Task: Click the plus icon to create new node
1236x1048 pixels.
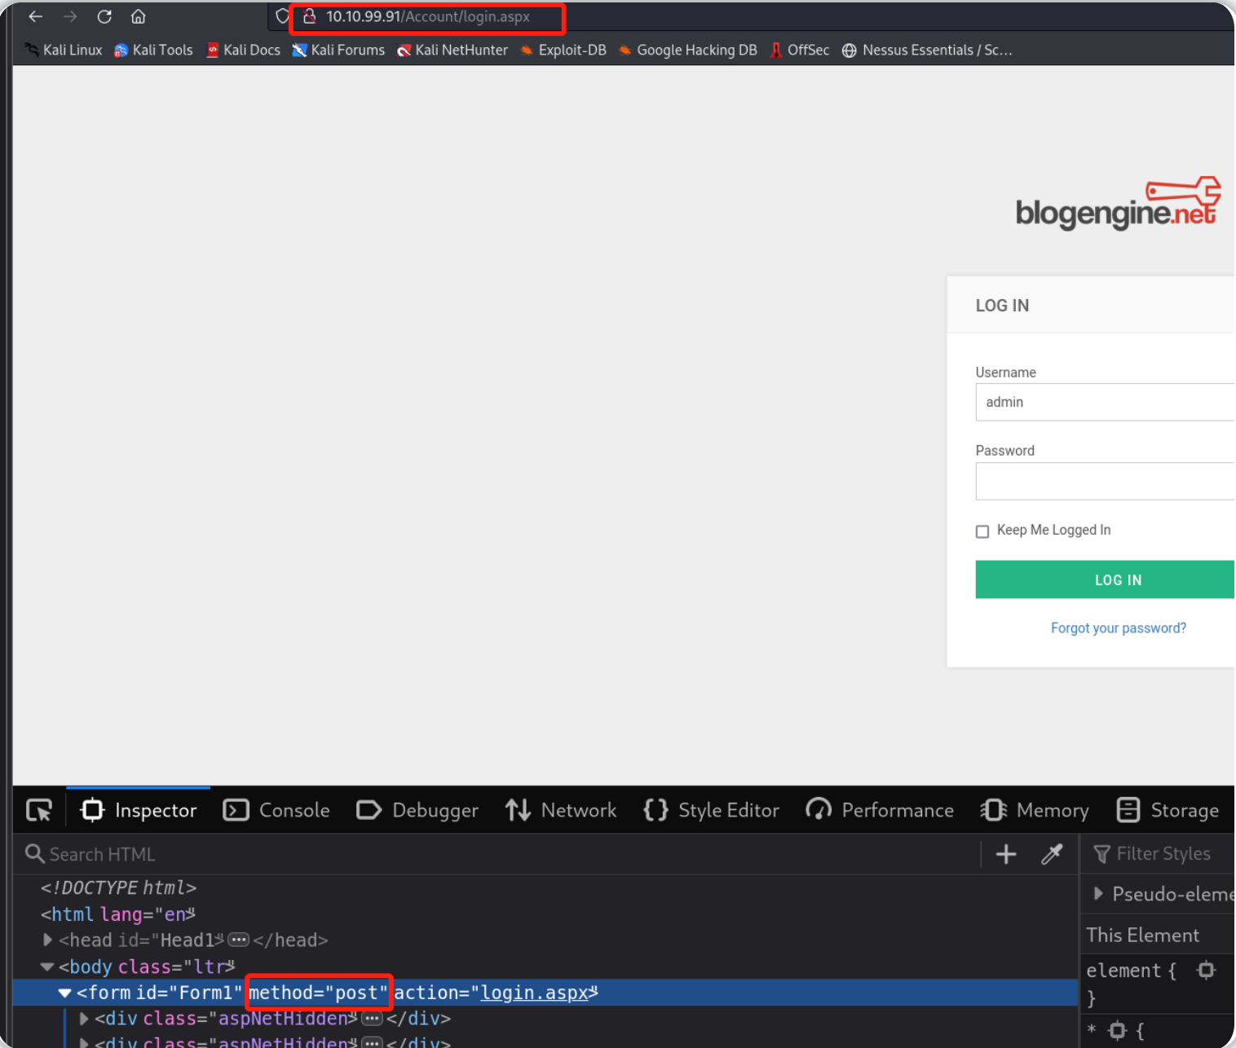Action: pos(1006,854)
